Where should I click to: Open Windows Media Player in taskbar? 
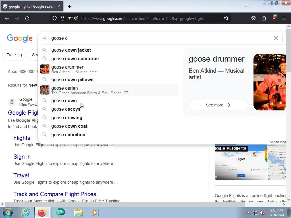(95, 212)
